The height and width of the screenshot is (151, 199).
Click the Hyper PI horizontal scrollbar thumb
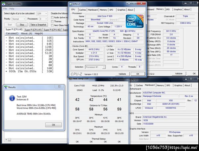coord(9,140)
